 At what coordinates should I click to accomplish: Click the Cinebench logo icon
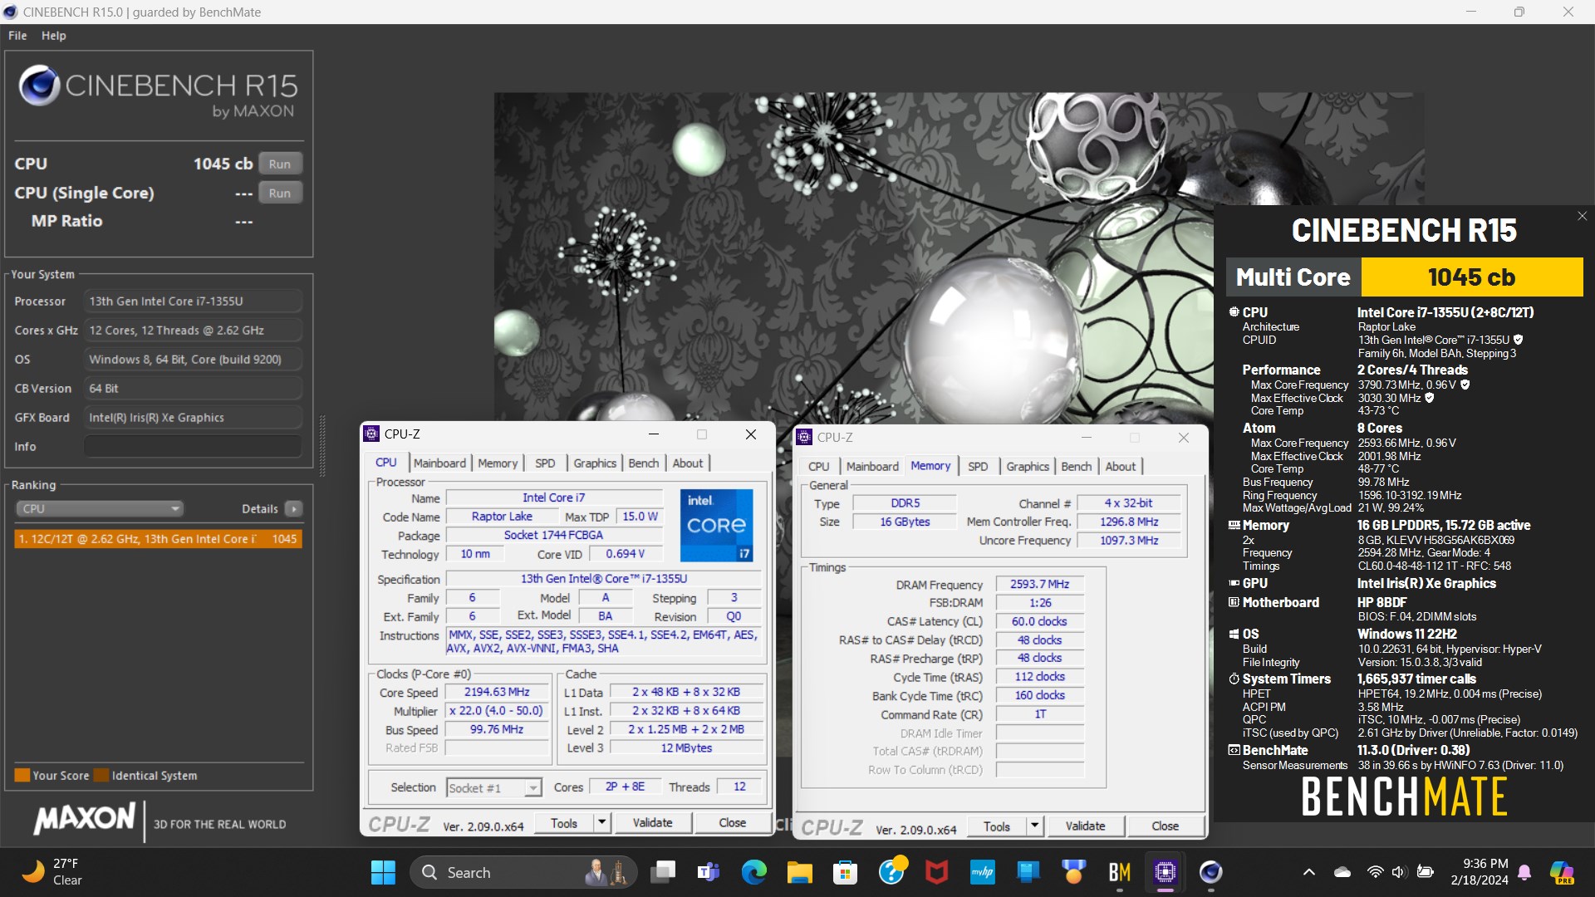(x=39, y=86)
